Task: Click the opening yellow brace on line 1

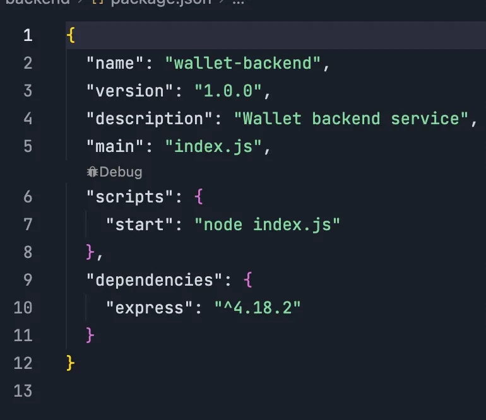Action: coord(71,35)
